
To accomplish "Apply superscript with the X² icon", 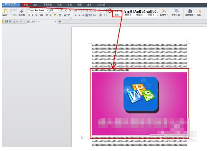I will tap(47, 15).
